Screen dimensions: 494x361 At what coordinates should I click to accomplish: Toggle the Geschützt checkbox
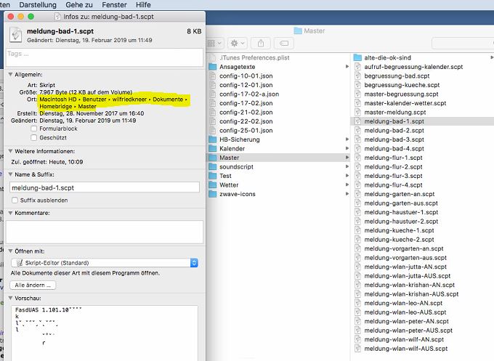pos(33,137)
